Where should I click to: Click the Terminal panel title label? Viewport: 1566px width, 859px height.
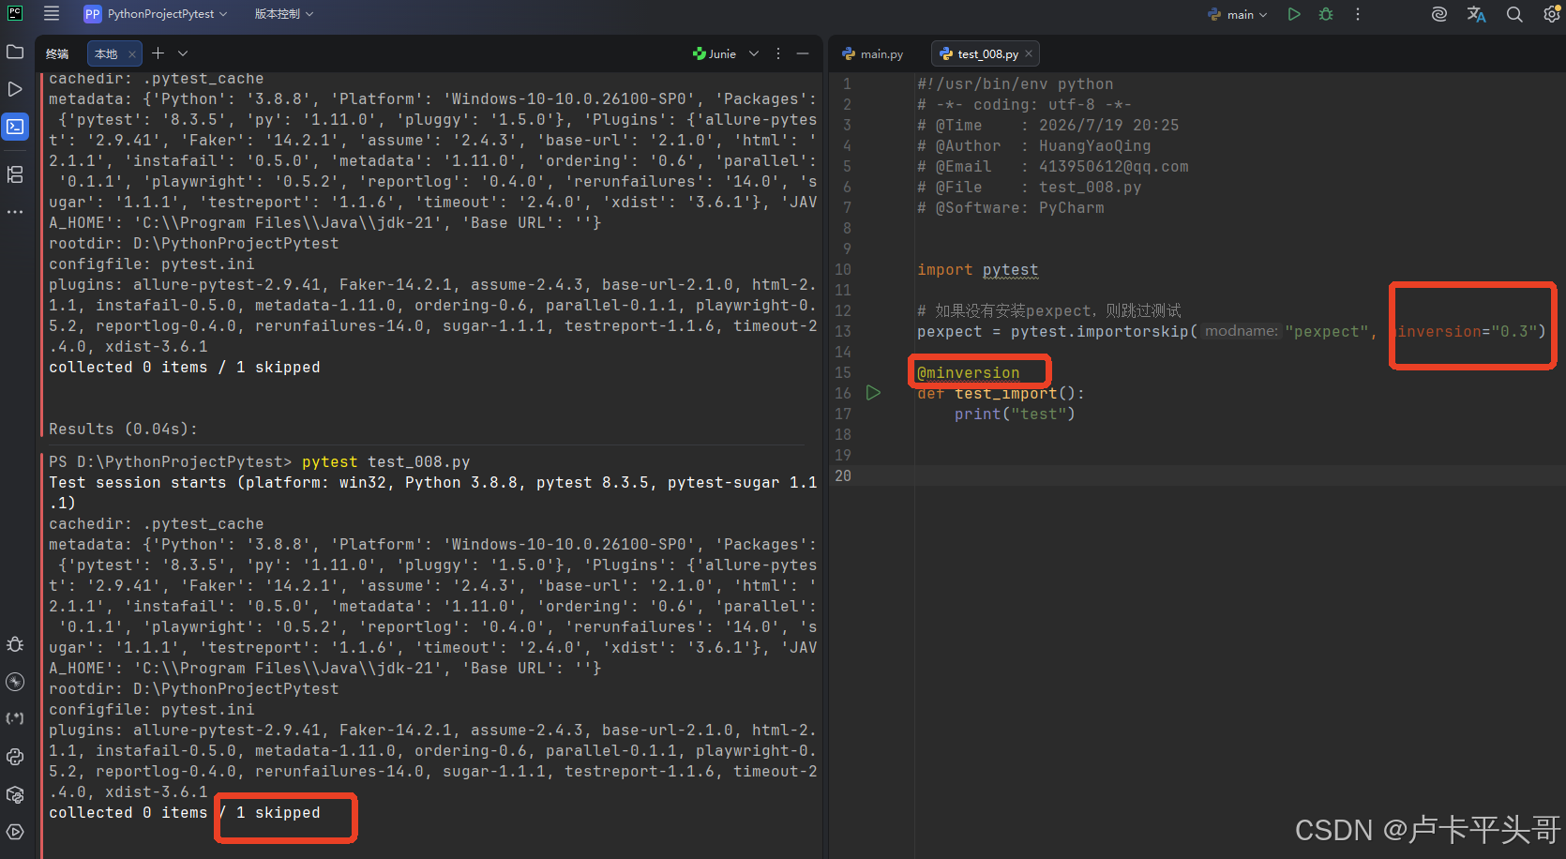(x=57, y=53)
